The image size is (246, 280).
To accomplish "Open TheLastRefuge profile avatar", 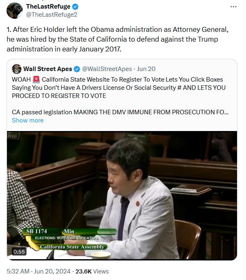I will click(x=15, y=11).
